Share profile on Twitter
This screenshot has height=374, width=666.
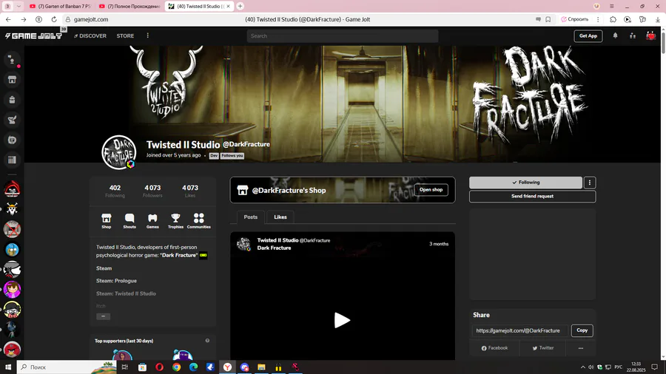pos(543,348)
